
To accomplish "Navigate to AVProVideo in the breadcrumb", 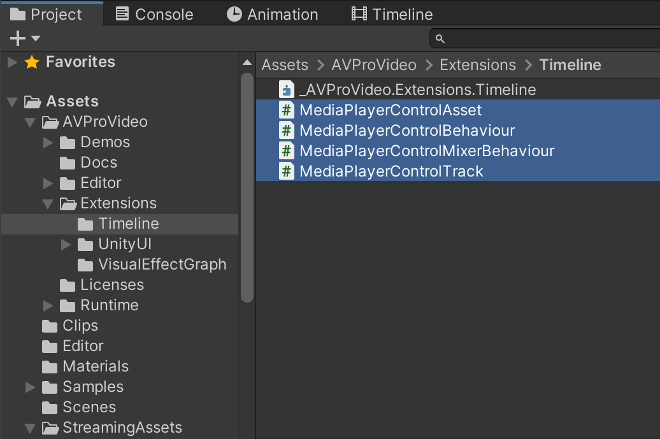I will tap(374, 65).
